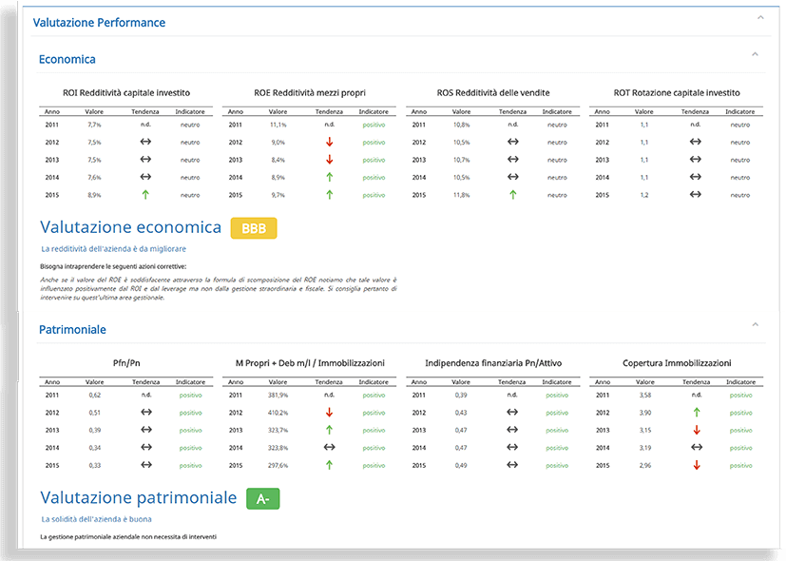
Task: Click the ROI 2015 green up arrow
Action: 145,195
